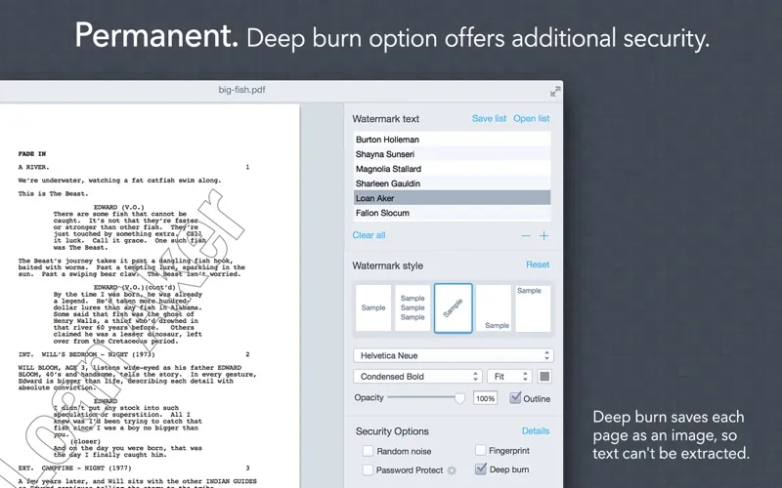Select Magnolia Stallard in watermark list
The width and height of the screenshot is (782, 488).
click(452, 169)
